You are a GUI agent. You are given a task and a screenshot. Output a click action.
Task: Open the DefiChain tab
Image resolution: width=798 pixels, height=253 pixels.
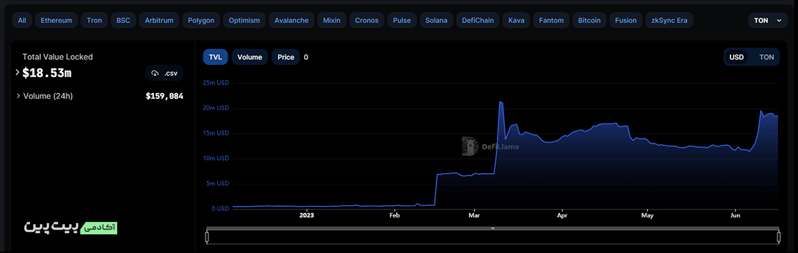point(478,21)
